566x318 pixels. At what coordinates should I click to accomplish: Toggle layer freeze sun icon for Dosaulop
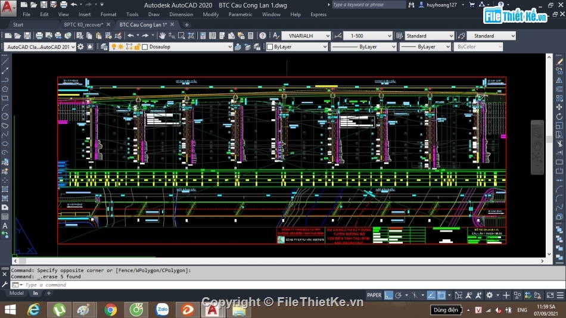pos(121,47)
